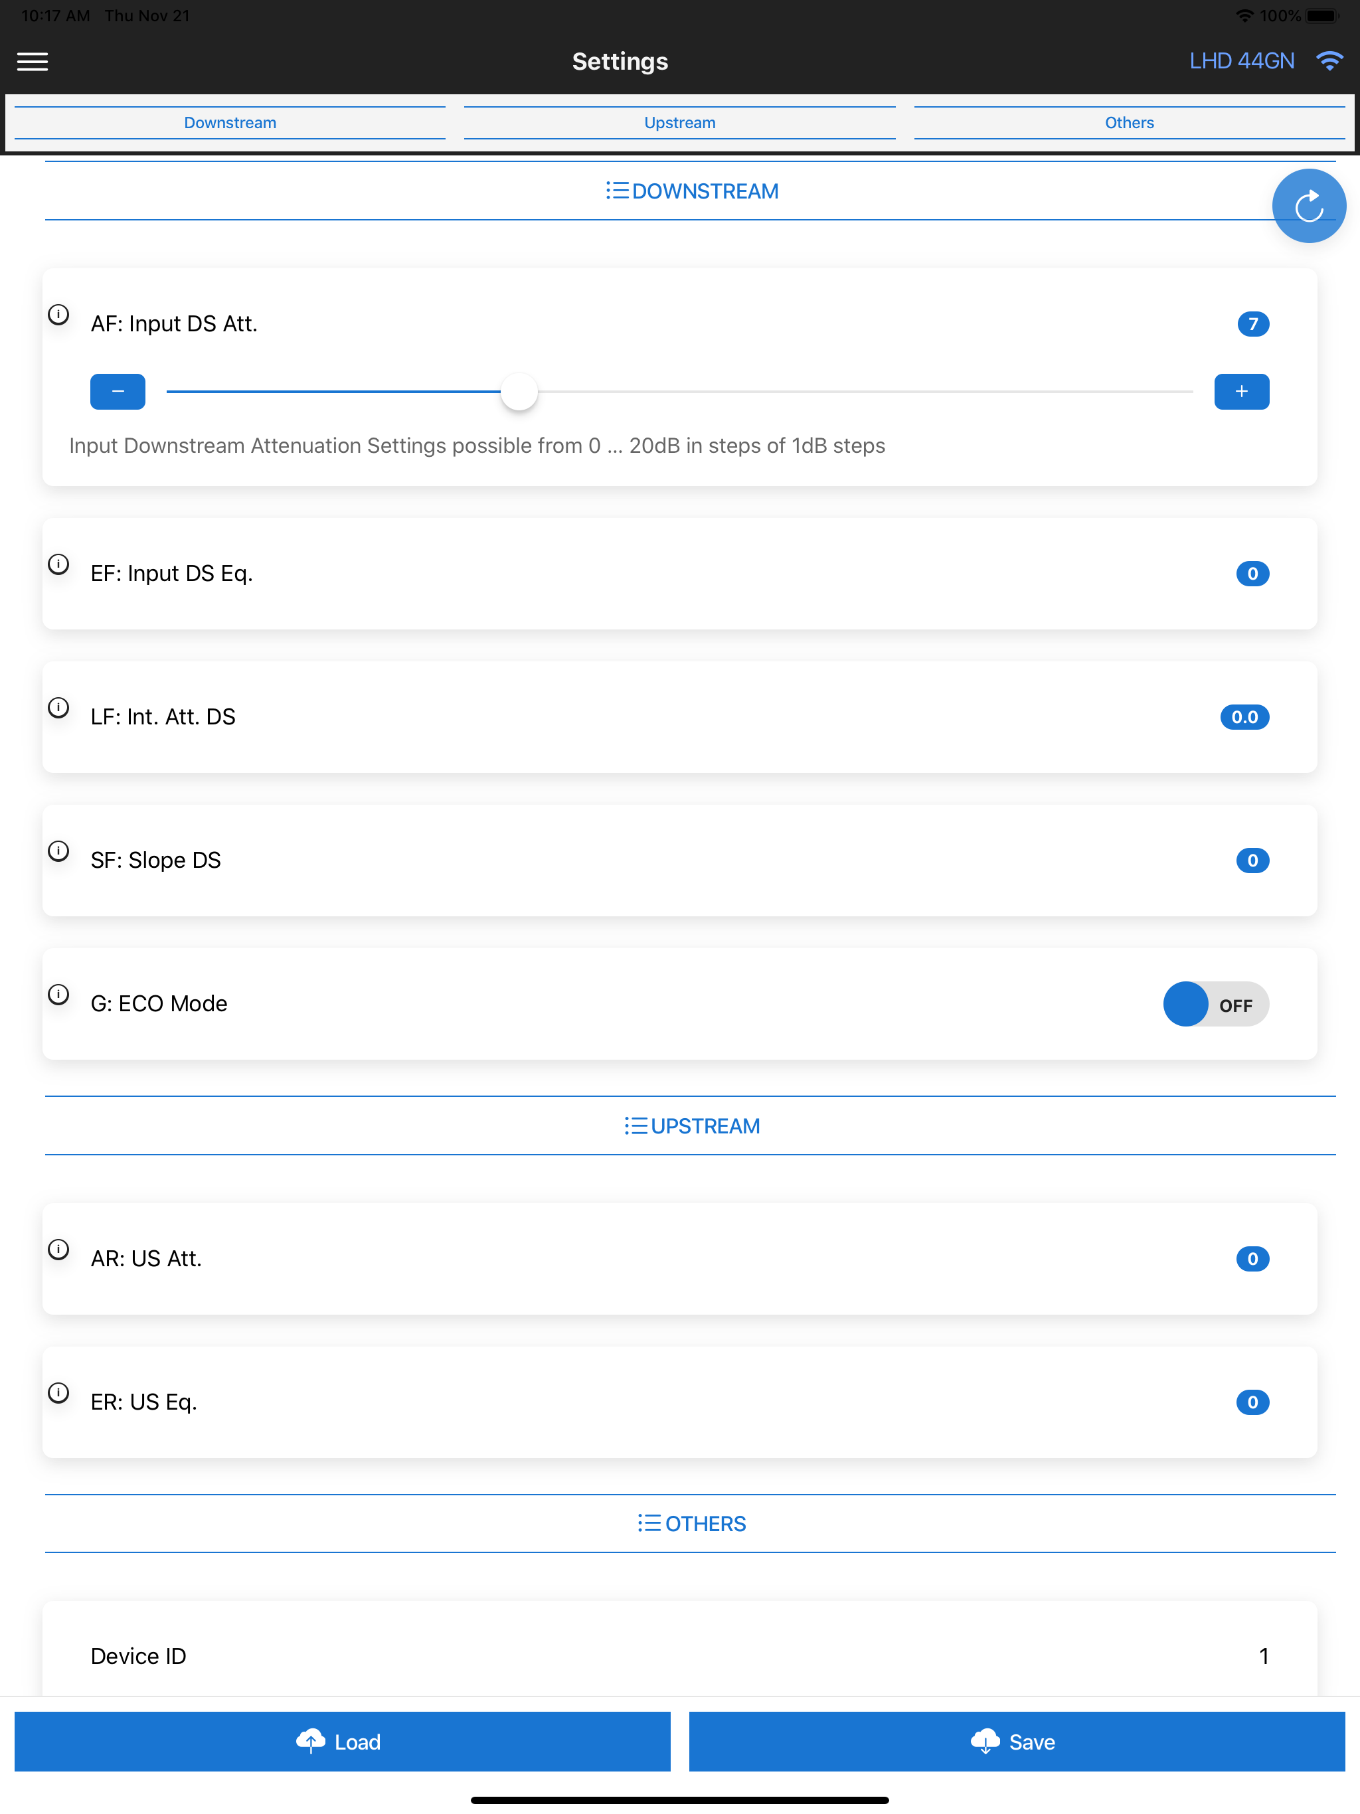Image resolution: width=1360 pixels, height=1814 pixels.
Task: Click the Input DS Att. slider handle
Action: 519,392
